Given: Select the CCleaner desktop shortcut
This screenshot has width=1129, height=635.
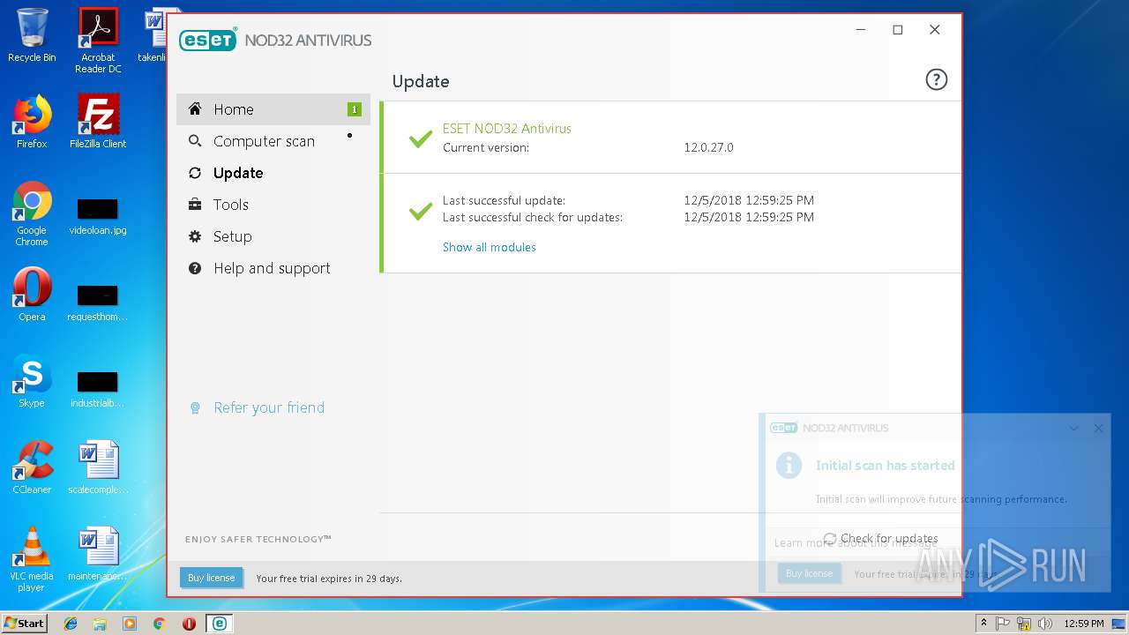Looking at the screenshot, I should coord(32,467).
